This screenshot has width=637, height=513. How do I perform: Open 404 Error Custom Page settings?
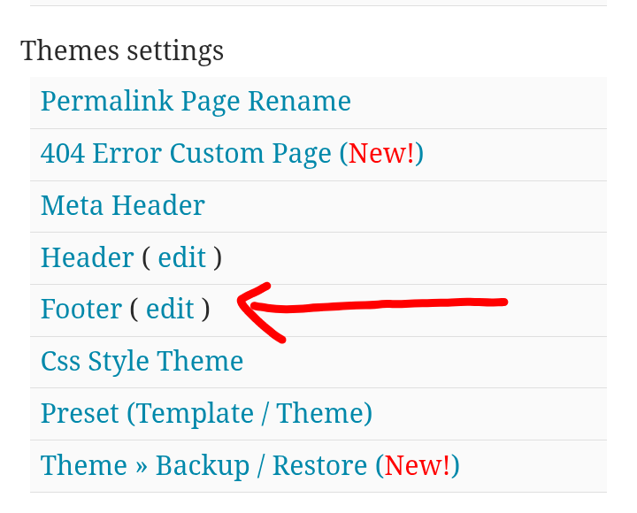[189, 153]
